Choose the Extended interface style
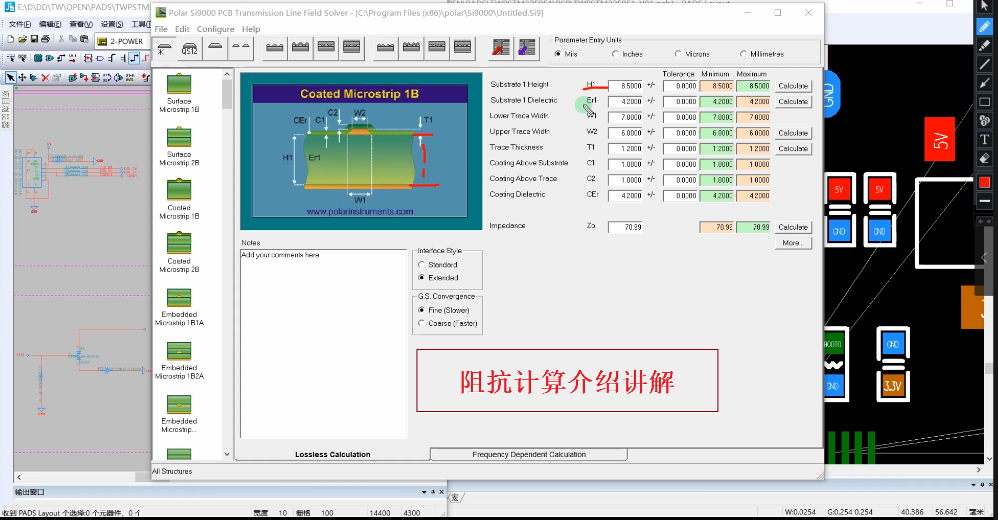 (x=422, y=278)
